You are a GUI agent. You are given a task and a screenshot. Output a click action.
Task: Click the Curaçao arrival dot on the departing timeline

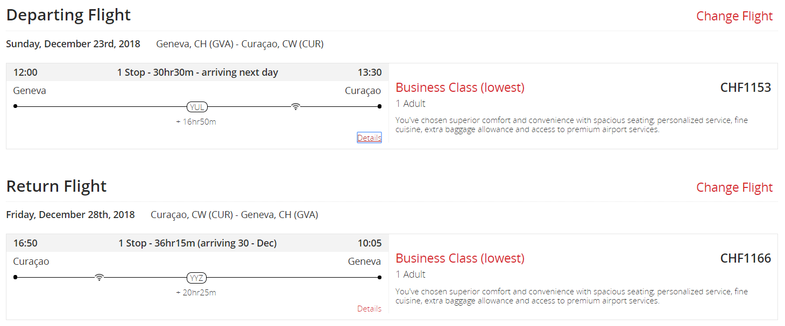[x=380, y=106]
